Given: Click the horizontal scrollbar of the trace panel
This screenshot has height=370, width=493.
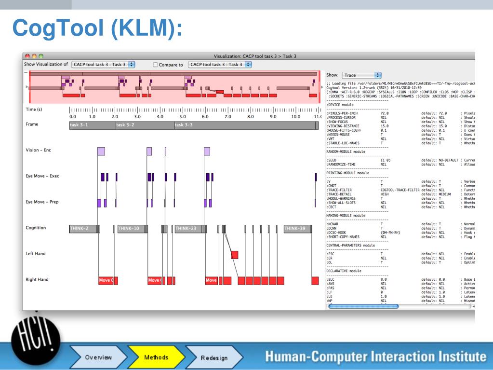Looking at the screenshot, I should [x=363, y=306].
